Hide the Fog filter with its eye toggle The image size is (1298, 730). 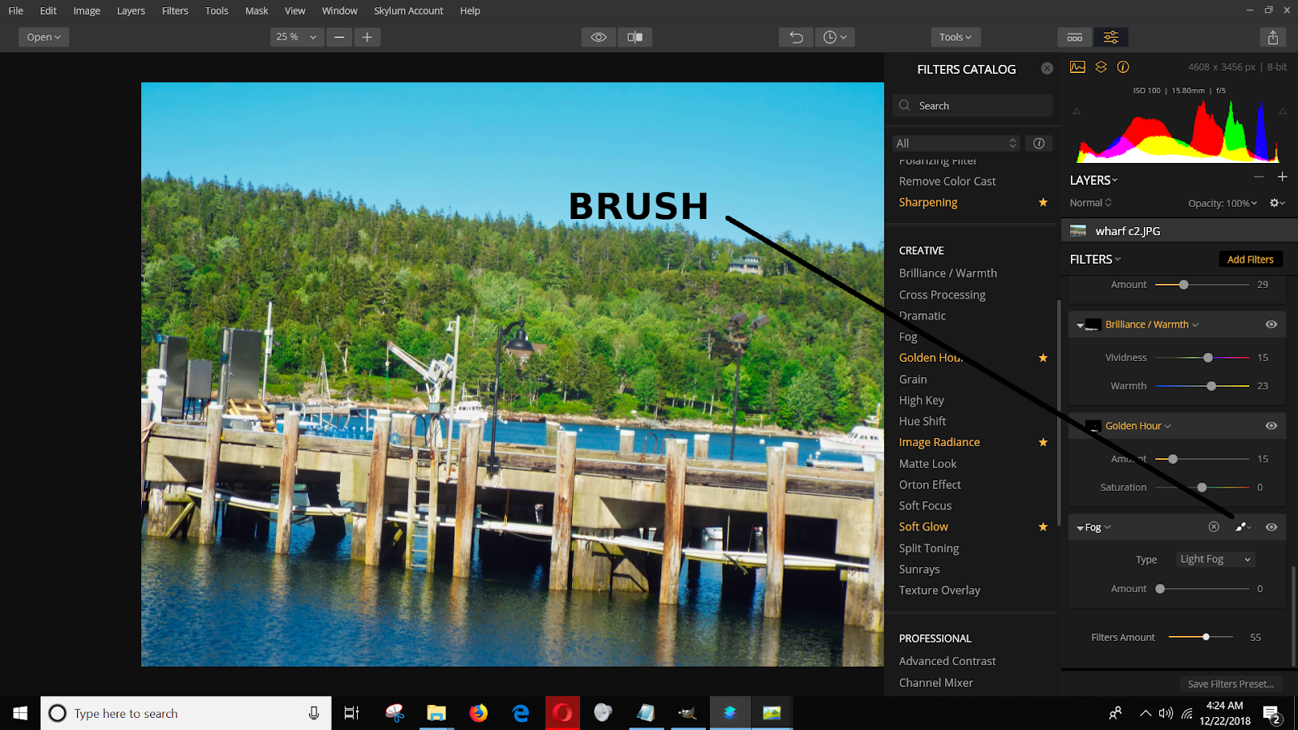[x=1271, y=526]
